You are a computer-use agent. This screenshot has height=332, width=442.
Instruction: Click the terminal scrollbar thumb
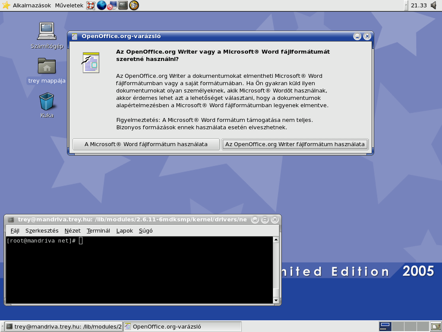[276, 293]
